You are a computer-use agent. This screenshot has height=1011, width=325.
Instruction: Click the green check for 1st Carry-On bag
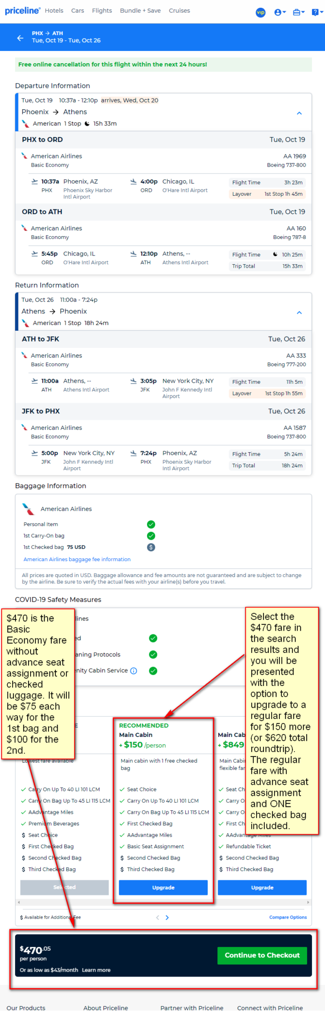coord(151,535)
